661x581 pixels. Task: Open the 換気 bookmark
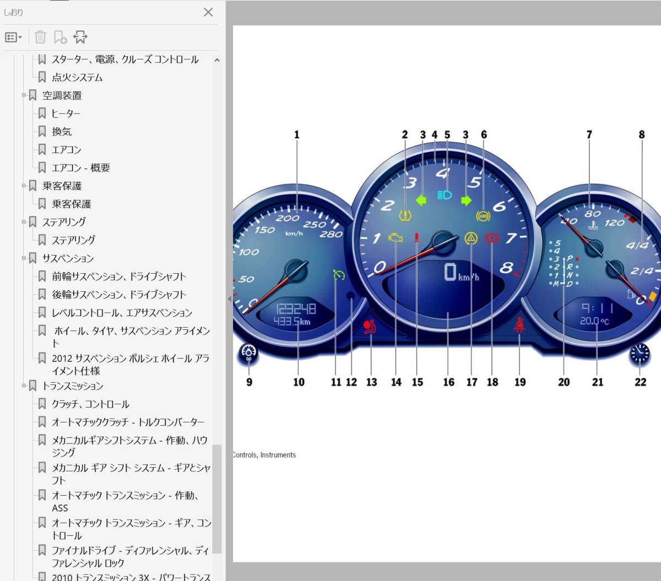pyautogui.click(x=62, y=132)
